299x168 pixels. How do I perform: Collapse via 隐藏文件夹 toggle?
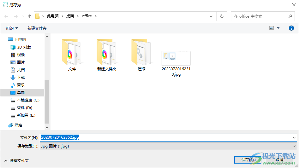pos(16,160)
